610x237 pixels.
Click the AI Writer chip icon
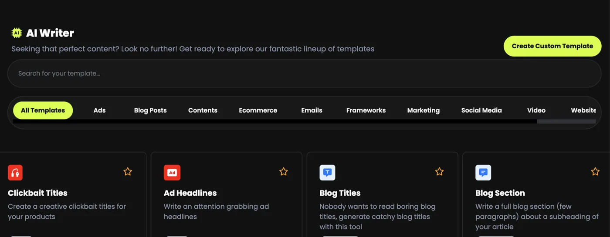tap(17, 33)
